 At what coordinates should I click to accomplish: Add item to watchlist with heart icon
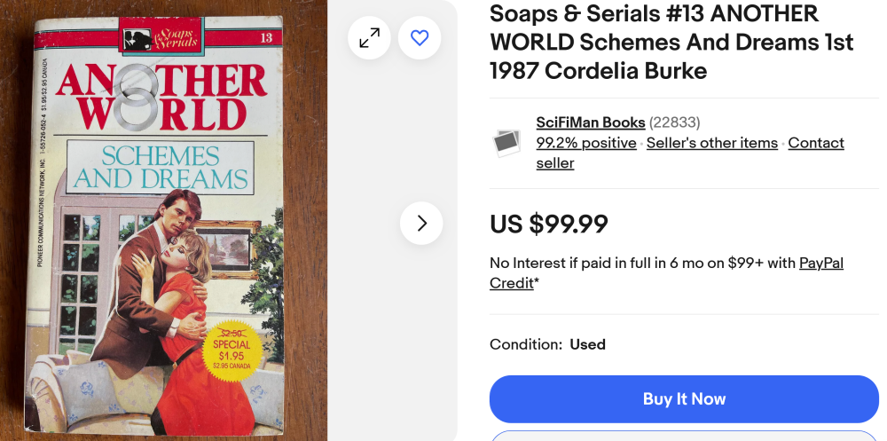pos(420,37)
